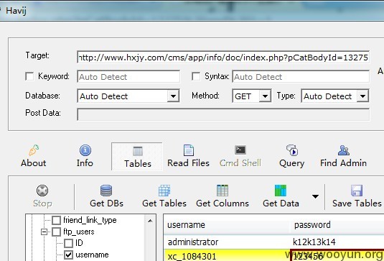
Task: Open the Type Auto Detect dropdown
Action: [x=362, y=96]
